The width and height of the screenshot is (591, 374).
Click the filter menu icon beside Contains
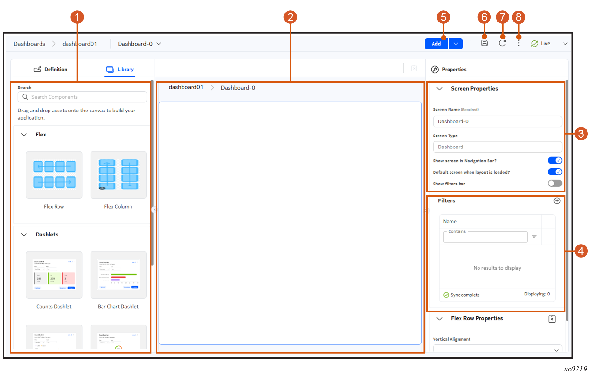click(x=534, y=236)
